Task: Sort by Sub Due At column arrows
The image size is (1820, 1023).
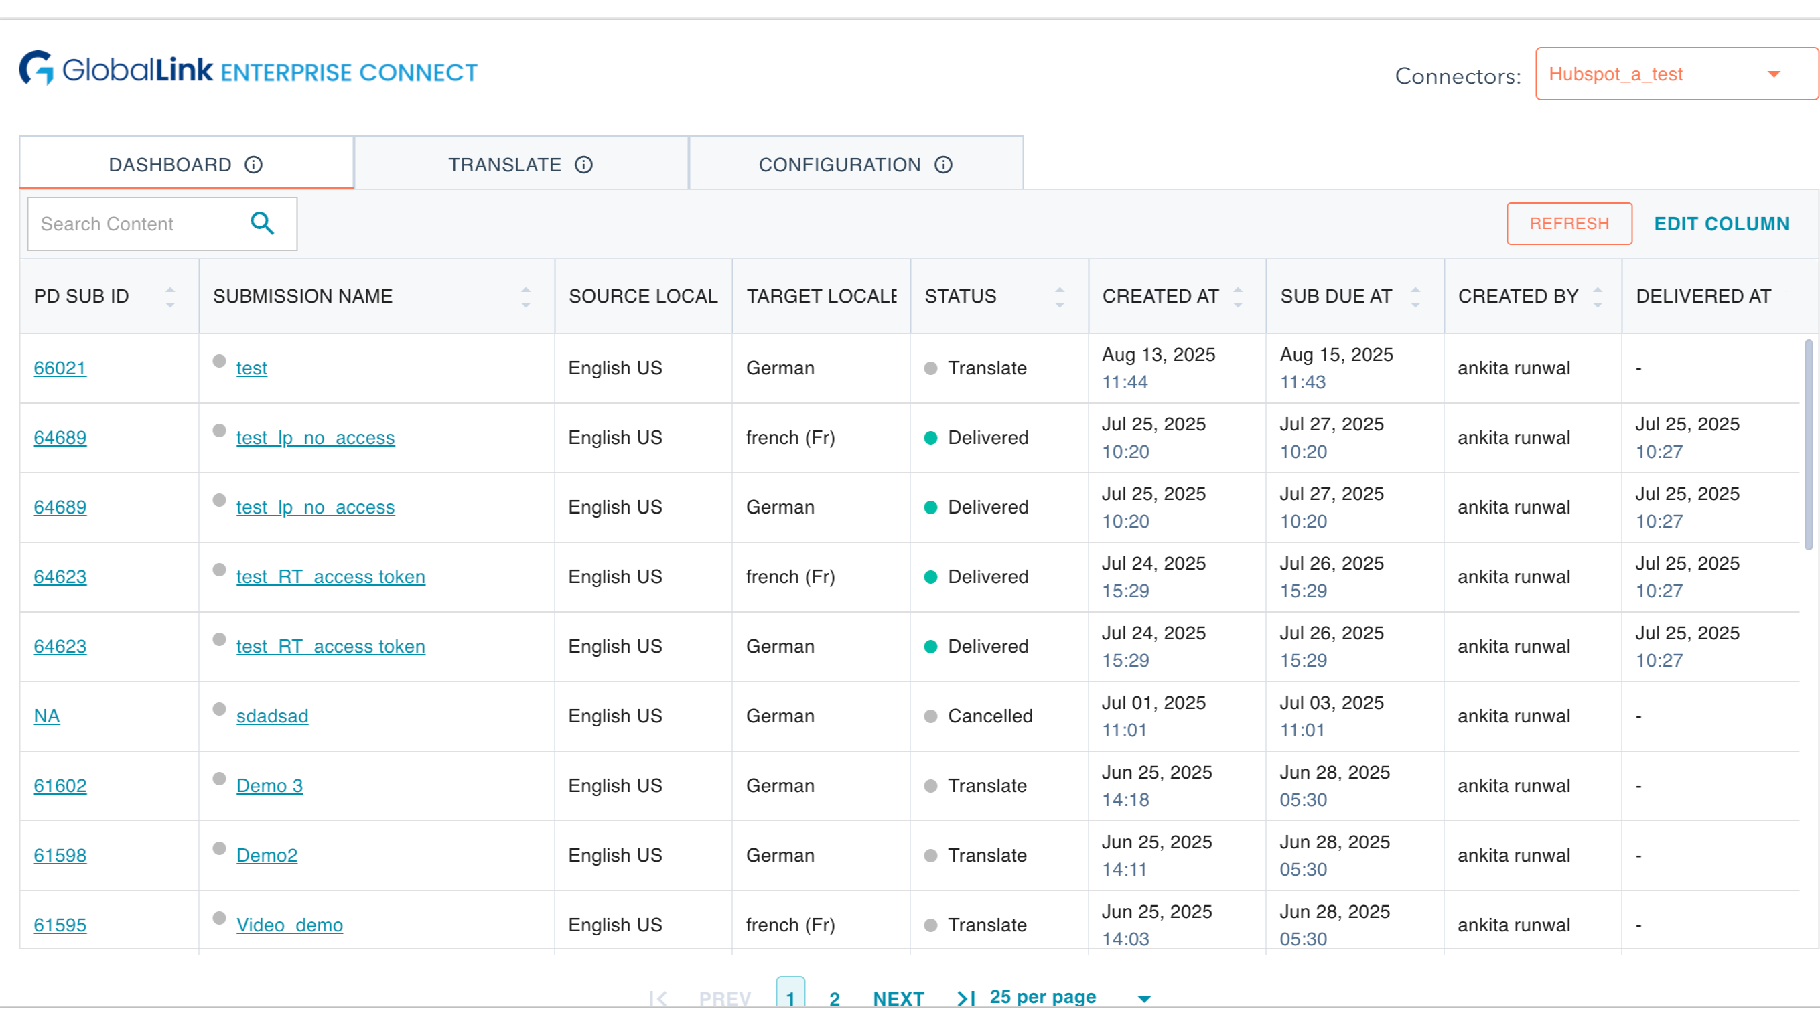Action: click(1415, 297)
